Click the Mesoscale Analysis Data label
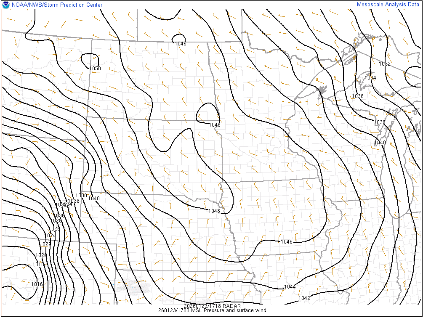 click(x=388, y=5)
